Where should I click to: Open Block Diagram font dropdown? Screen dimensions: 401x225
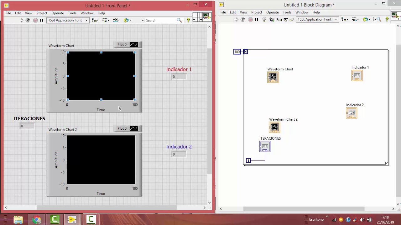317,19
